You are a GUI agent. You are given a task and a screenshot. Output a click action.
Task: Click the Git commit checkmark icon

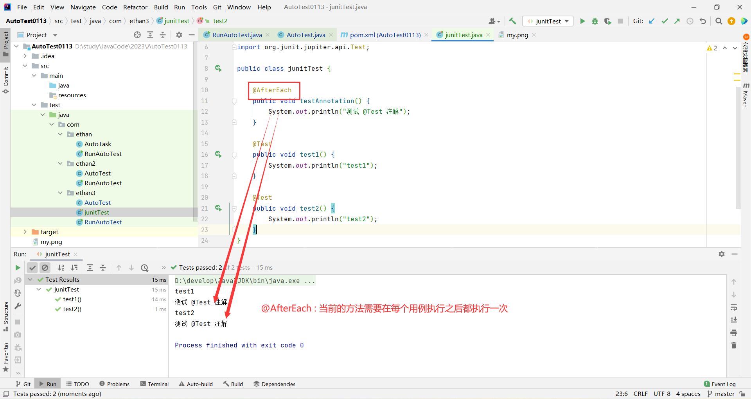(665, 21)
